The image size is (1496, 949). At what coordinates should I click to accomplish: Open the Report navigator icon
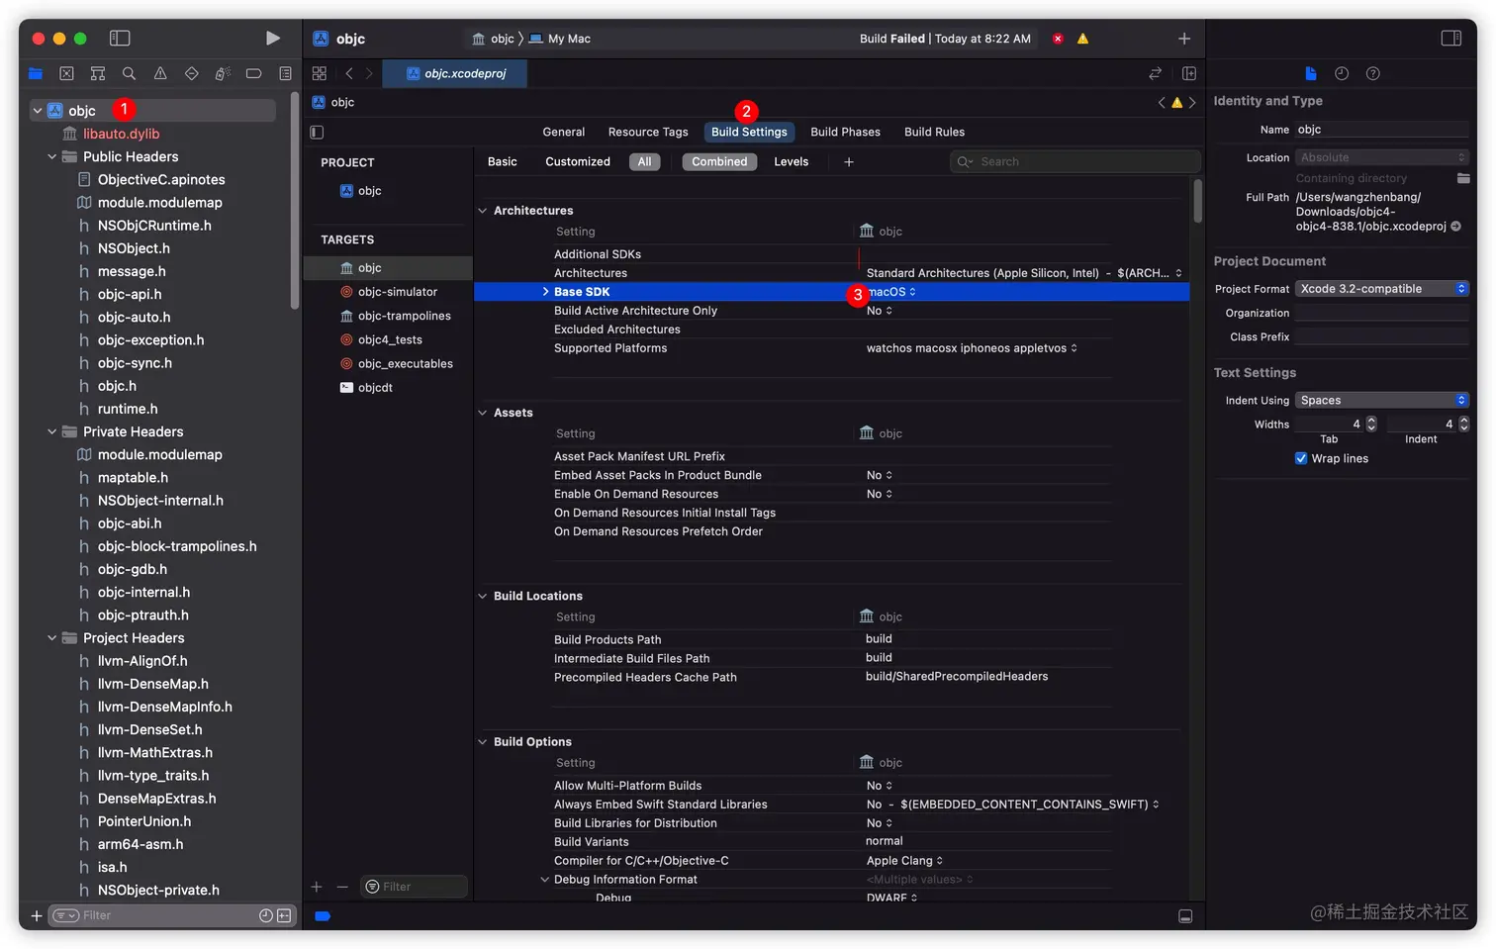(285, 73)
